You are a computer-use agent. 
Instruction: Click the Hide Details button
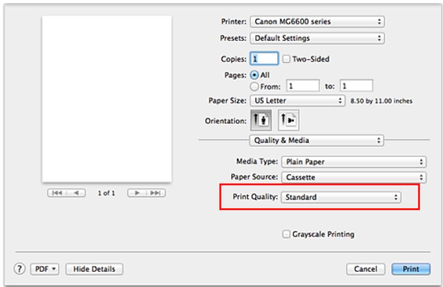(94, 269)
